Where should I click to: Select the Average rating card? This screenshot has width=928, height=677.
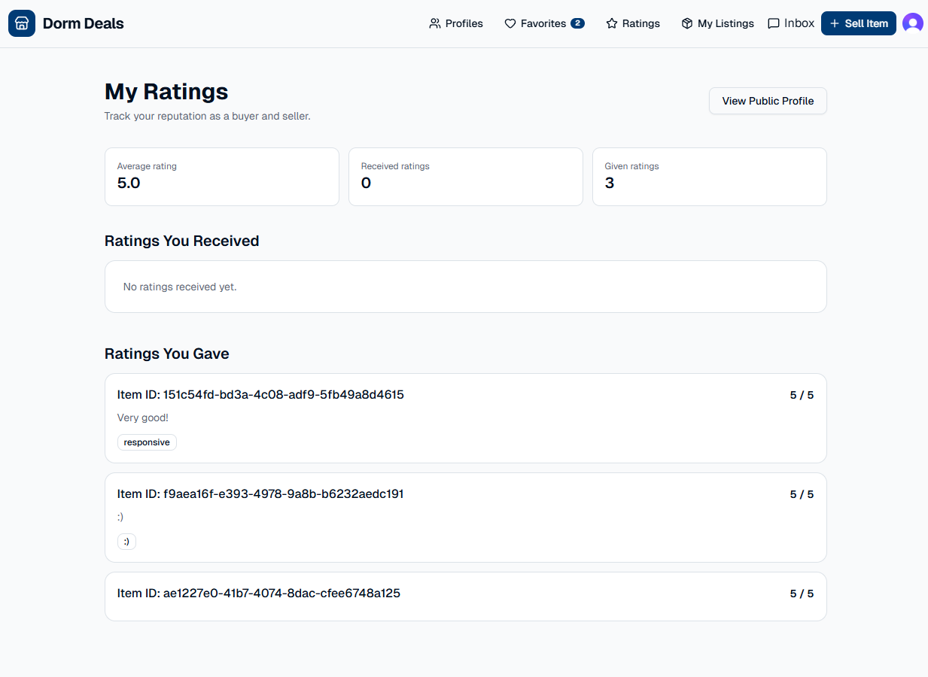pyautogui.click(x=221, y=176)
